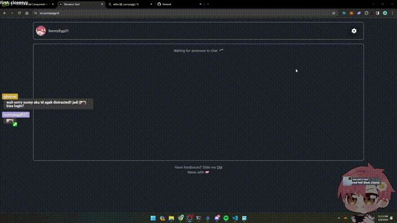Image resolution: width=397 pixels, height=223 pixels.
Task: Bookmark this page with star icon
Action: pos(334,13)
